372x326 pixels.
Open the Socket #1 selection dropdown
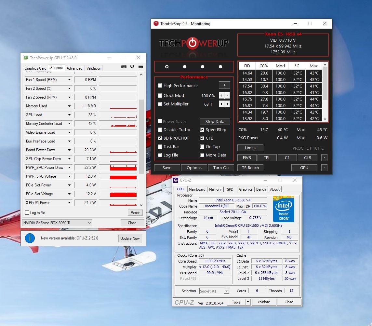click(x=214, y=291)
